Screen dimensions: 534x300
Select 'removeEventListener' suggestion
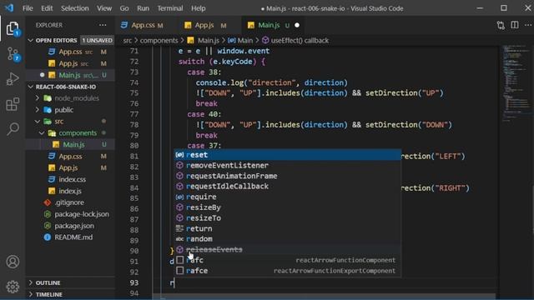click(287, 165)
